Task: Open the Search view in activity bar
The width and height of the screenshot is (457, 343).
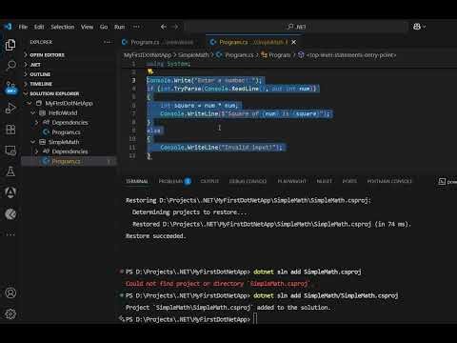Action: (x=10, y=66)
